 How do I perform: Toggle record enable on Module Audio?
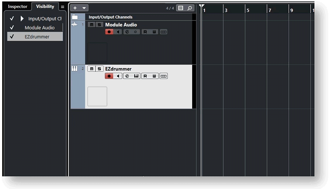pos(109,32)
